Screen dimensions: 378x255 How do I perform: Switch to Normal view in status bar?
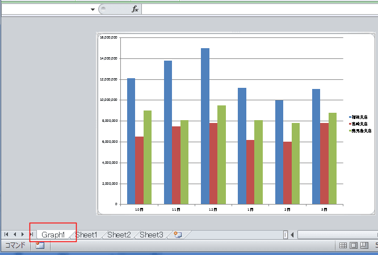343,245
